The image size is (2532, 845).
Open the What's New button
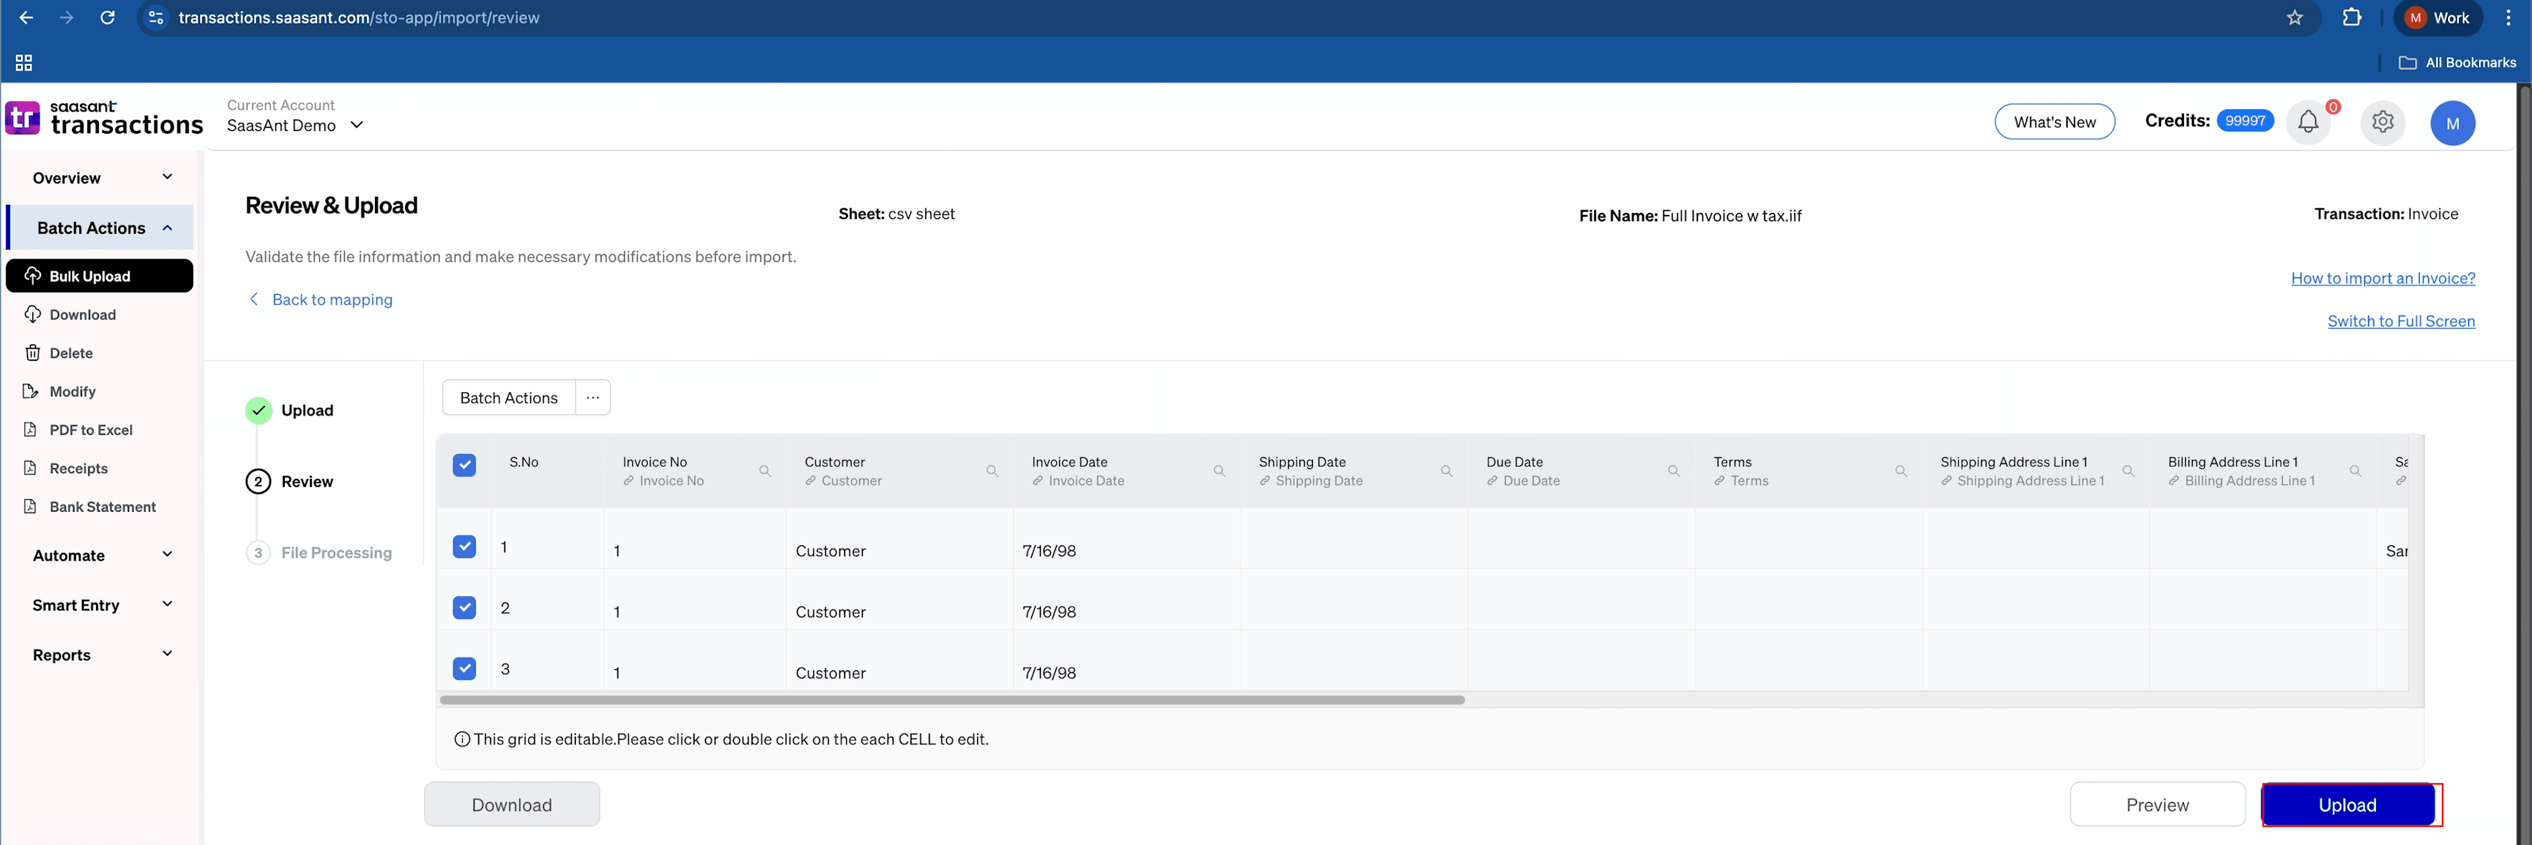coord(2054,122)
